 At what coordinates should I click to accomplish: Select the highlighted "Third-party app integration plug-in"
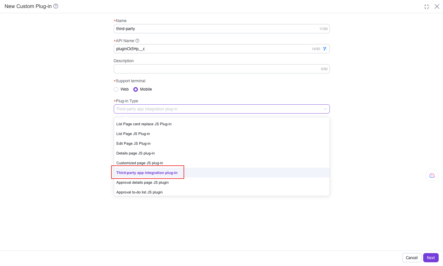[x=147, y=173]
